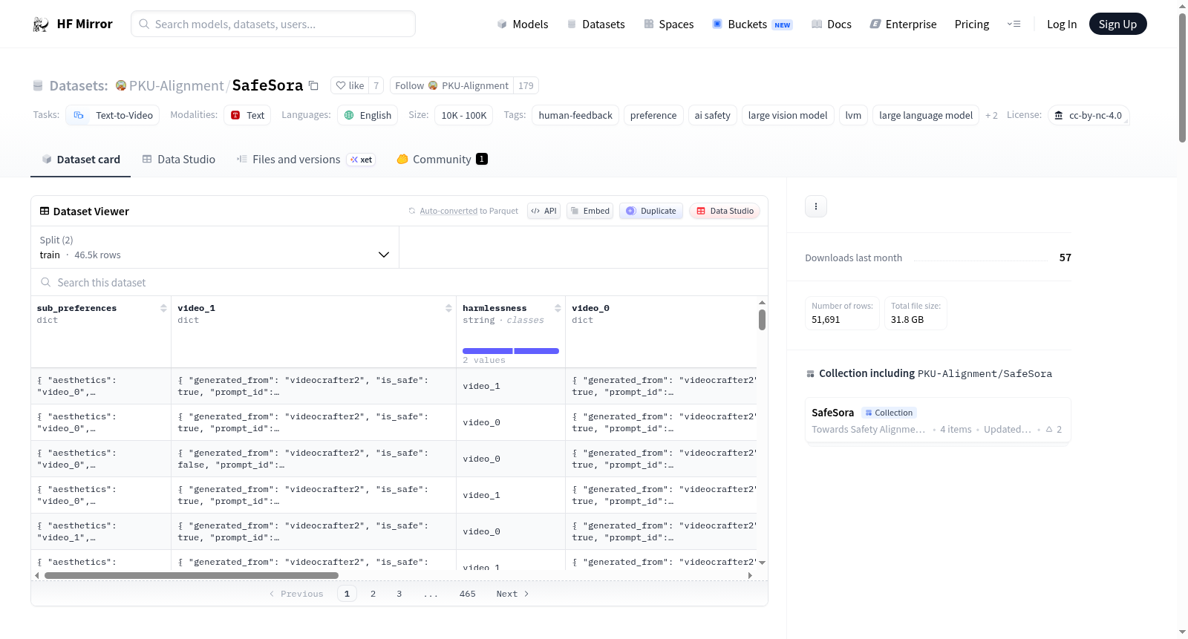Click the Embed button
Image resolution: width=1188 pixels, height=639 pixels.
point(590,211)
